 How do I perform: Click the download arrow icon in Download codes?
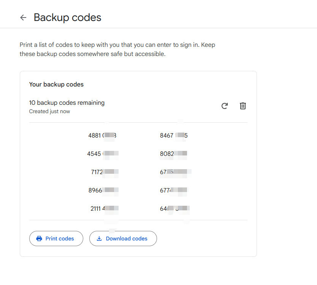(99, 239)
